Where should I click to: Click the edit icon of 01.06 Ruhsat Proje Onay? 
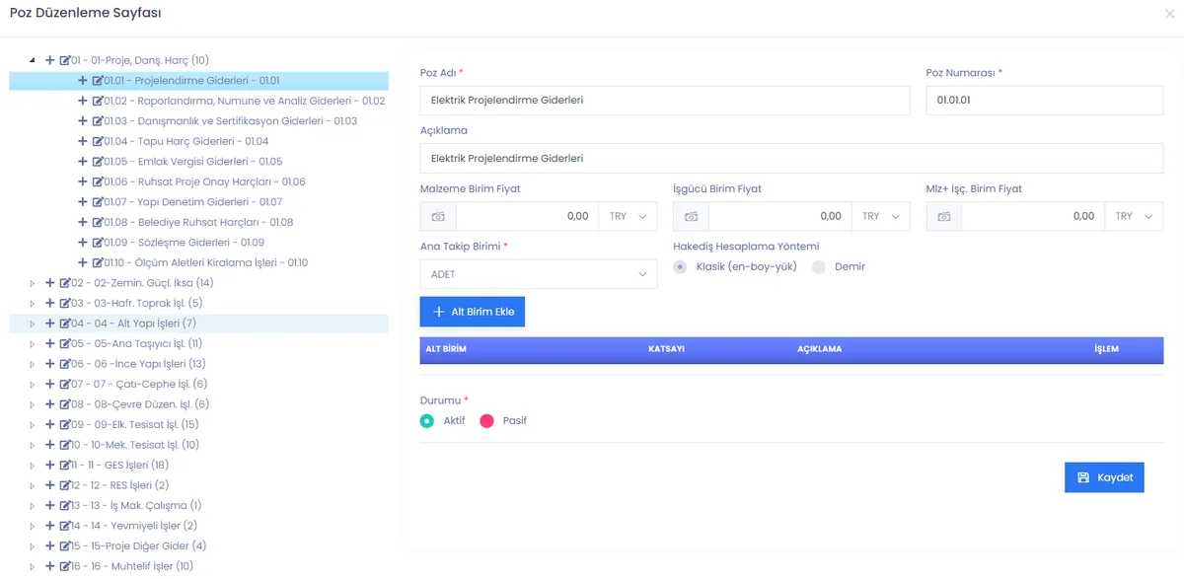[97, 181]
